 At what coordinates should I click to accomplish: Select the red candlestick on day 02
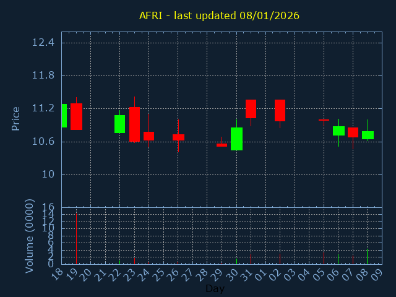click(280, 110)
